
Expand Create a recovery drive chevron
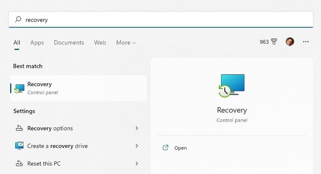click(137, 146)
